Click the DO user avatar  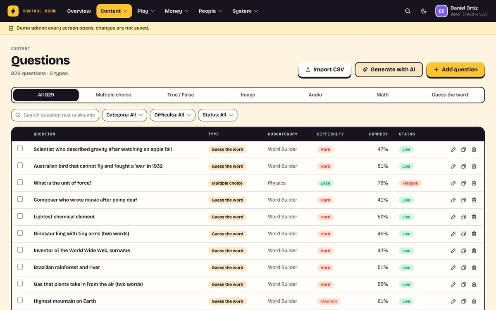[441, 11]
